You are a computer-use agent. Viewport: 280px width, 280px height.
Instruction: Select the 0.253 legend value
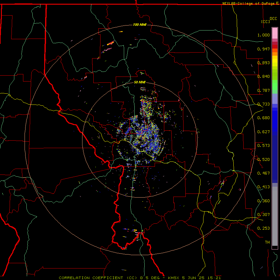pos(264,228)
